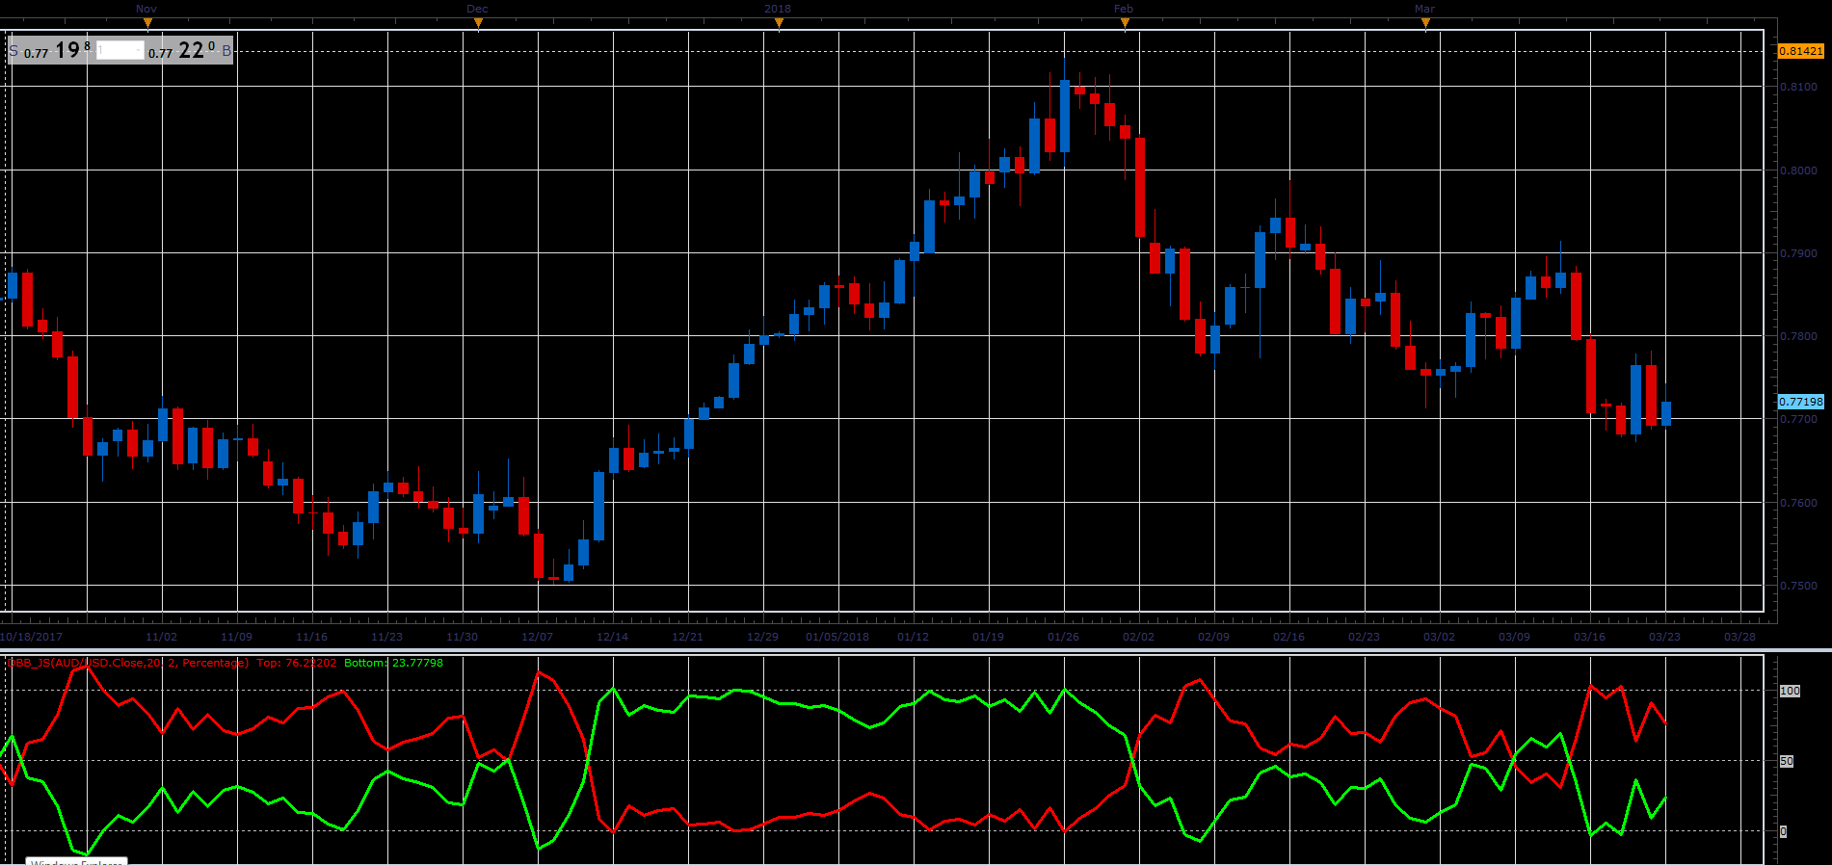Select the DBB_JS indicator label text
Viewport: 1832px width, 865px height.
pos(127,663)
